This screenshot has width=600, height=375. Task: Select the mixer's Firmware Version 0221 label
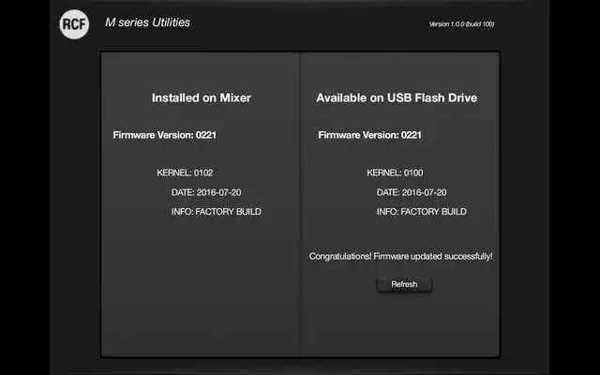click(x=165, y=135)
